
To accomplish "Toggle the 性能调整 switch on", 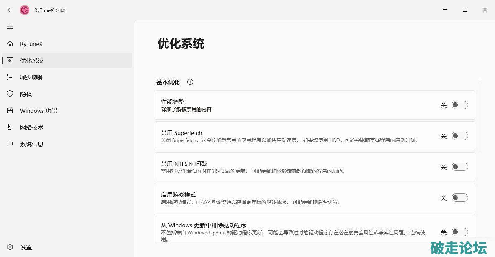I will pyautogui.click(x=459, y=105).
